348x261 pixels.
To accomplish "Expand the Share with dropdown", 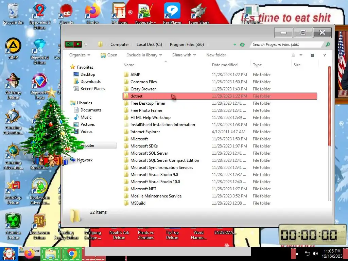I will (x=184, y=55).
